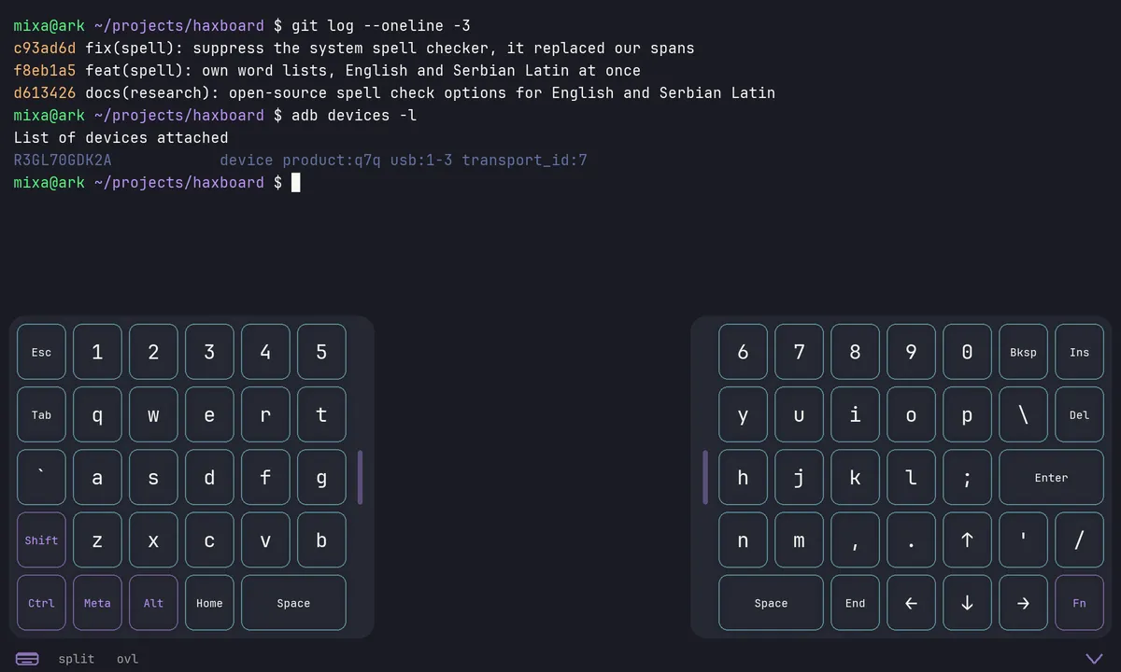Image resolution: width=1121 pixels, height=672 pixels.
Task: Tap the forward slash key
Action: (x=1079, y=539)
